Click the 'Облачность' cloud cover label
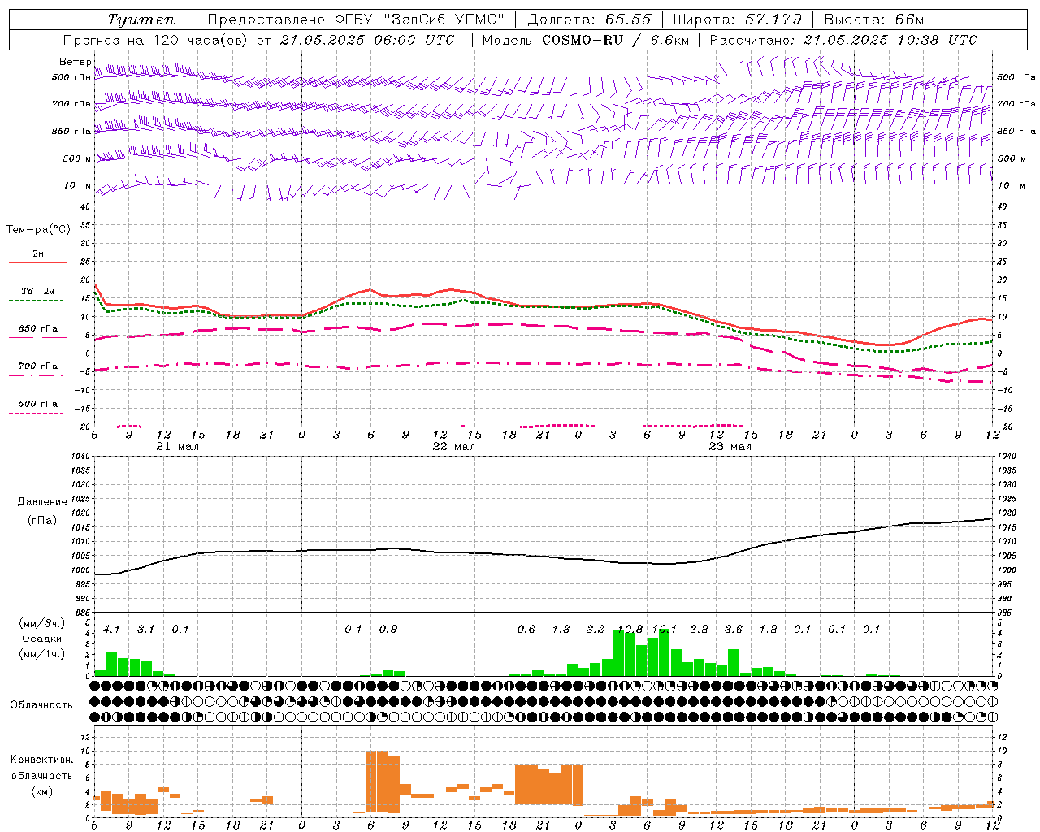This screenshot has width=1040, height=832. pos(41,705)
